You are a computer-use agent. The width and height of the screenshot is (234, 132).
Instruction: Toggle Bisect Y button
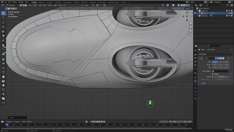pos(220,65)
